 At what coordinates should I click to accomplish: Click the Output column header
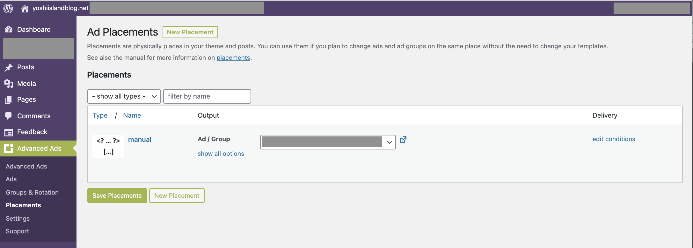208,115
